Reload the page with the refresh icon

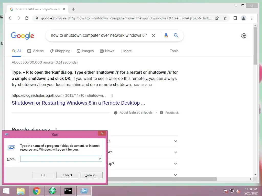(27, 18)
